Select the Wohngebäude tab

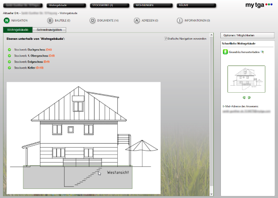(18, 30)
